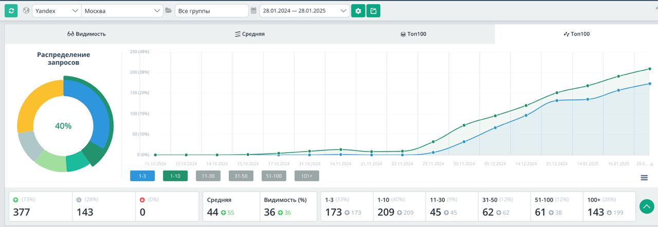Enable the 11-30 chart series

point(208,176)
